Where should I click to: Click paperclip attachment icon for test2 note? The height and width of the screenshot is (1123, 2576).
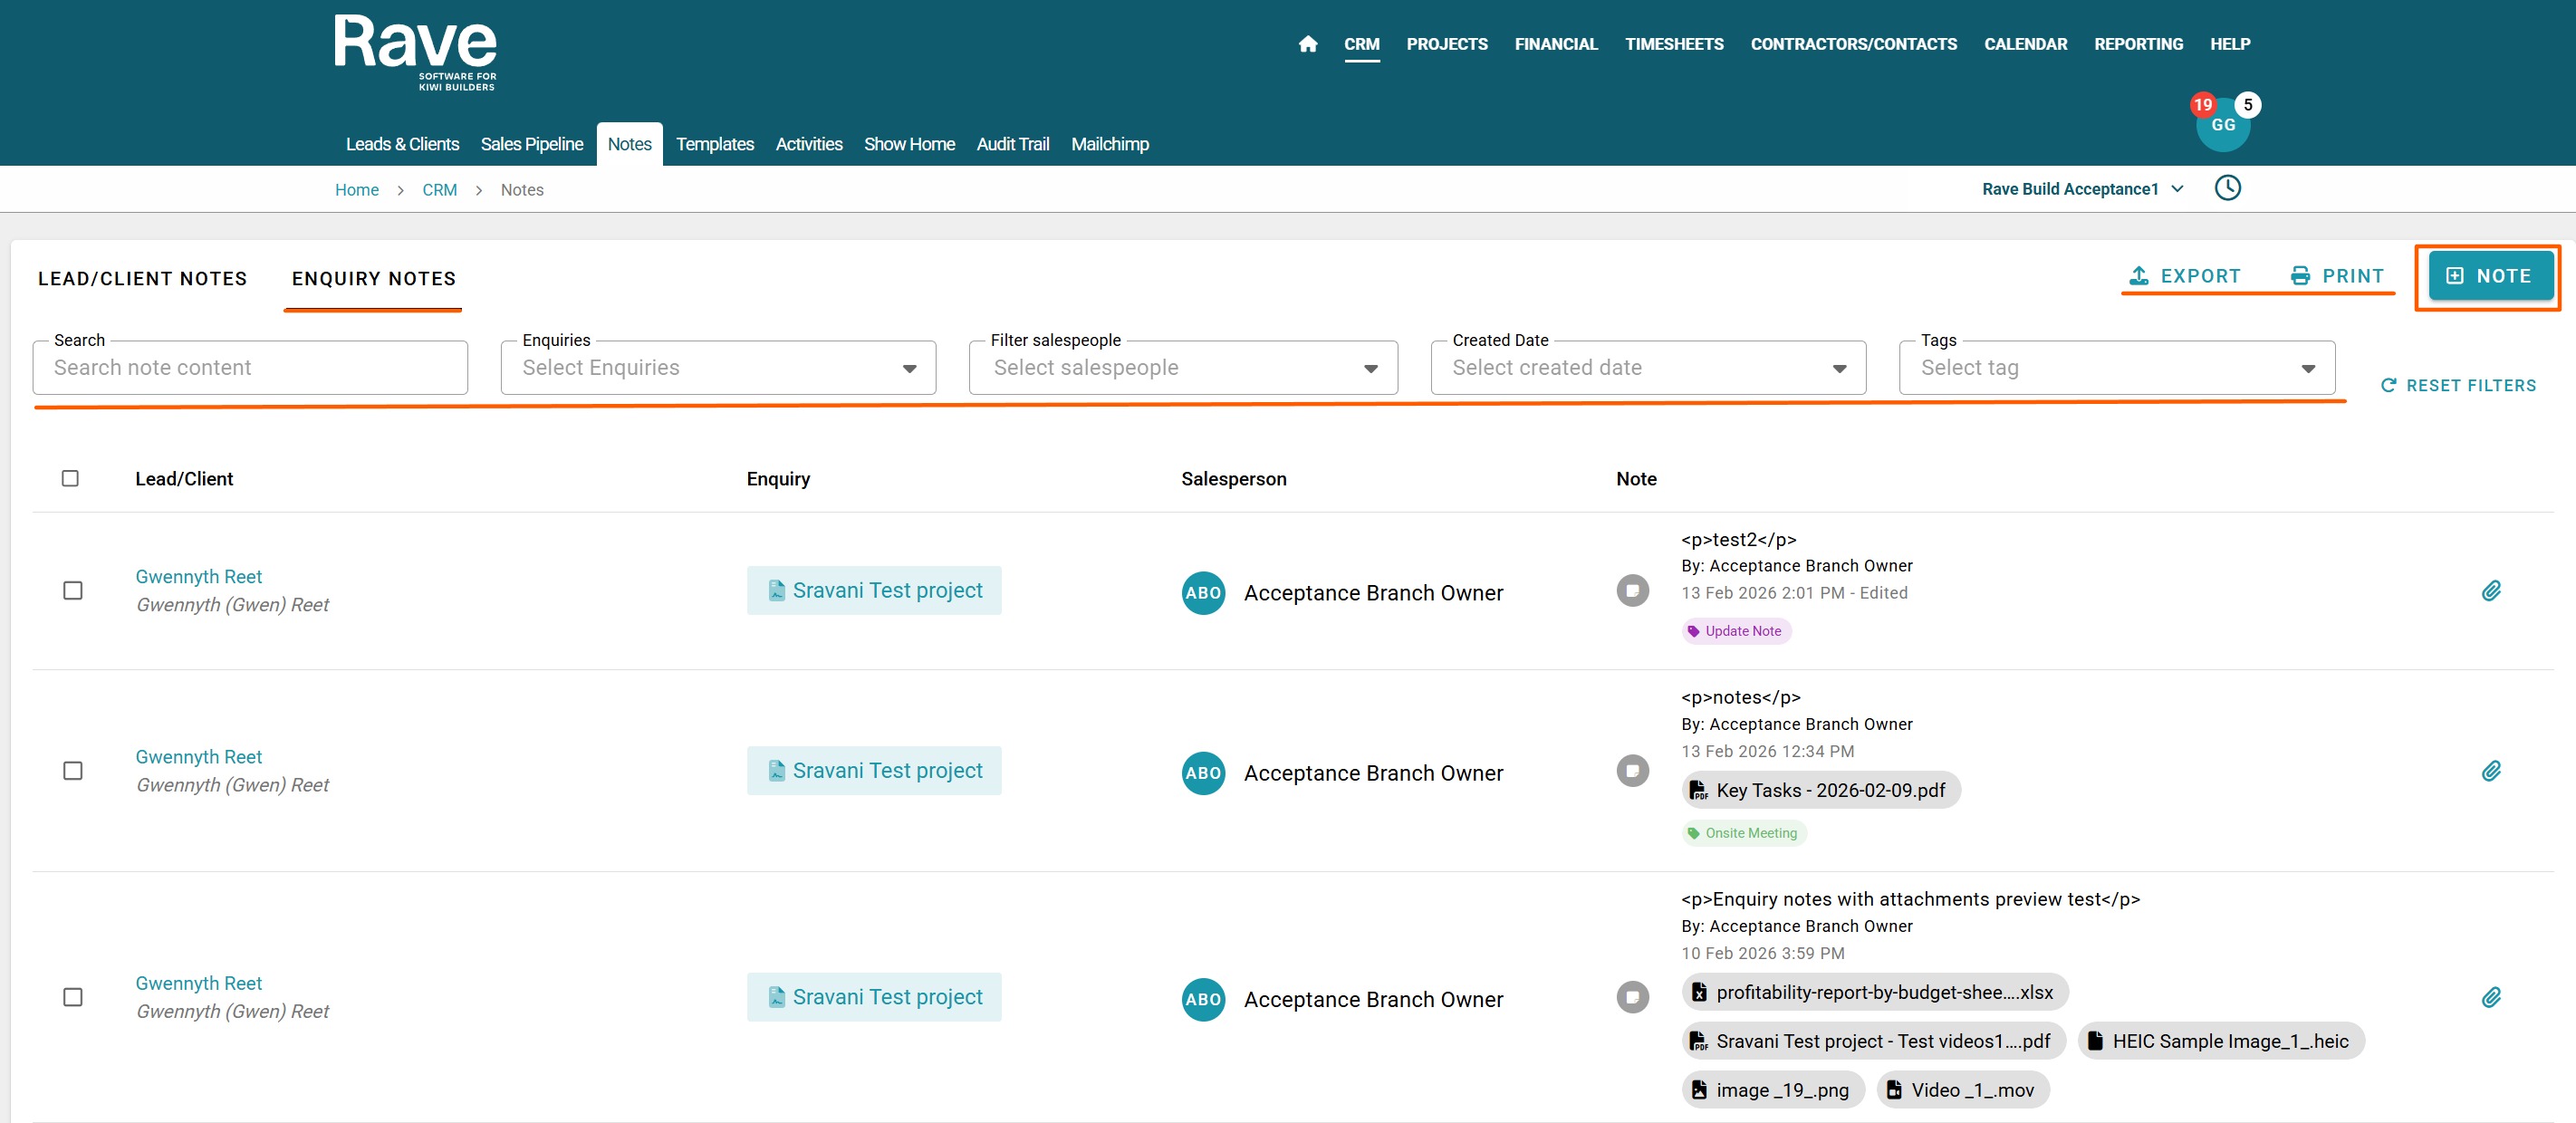click(2490, 591)
